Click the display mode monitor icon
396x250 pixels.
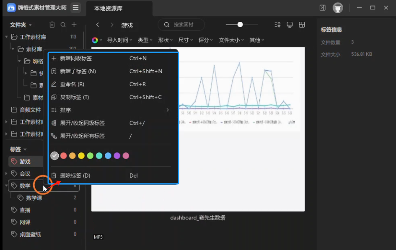click(290, 25)
